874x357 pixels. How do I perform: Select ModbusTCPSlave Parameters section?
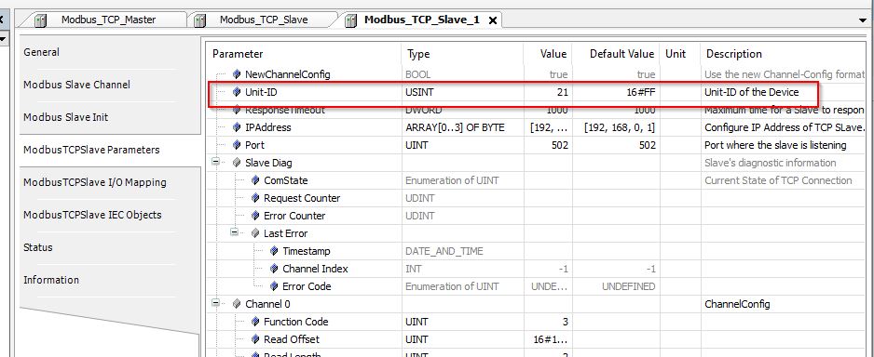pos(91,150)
